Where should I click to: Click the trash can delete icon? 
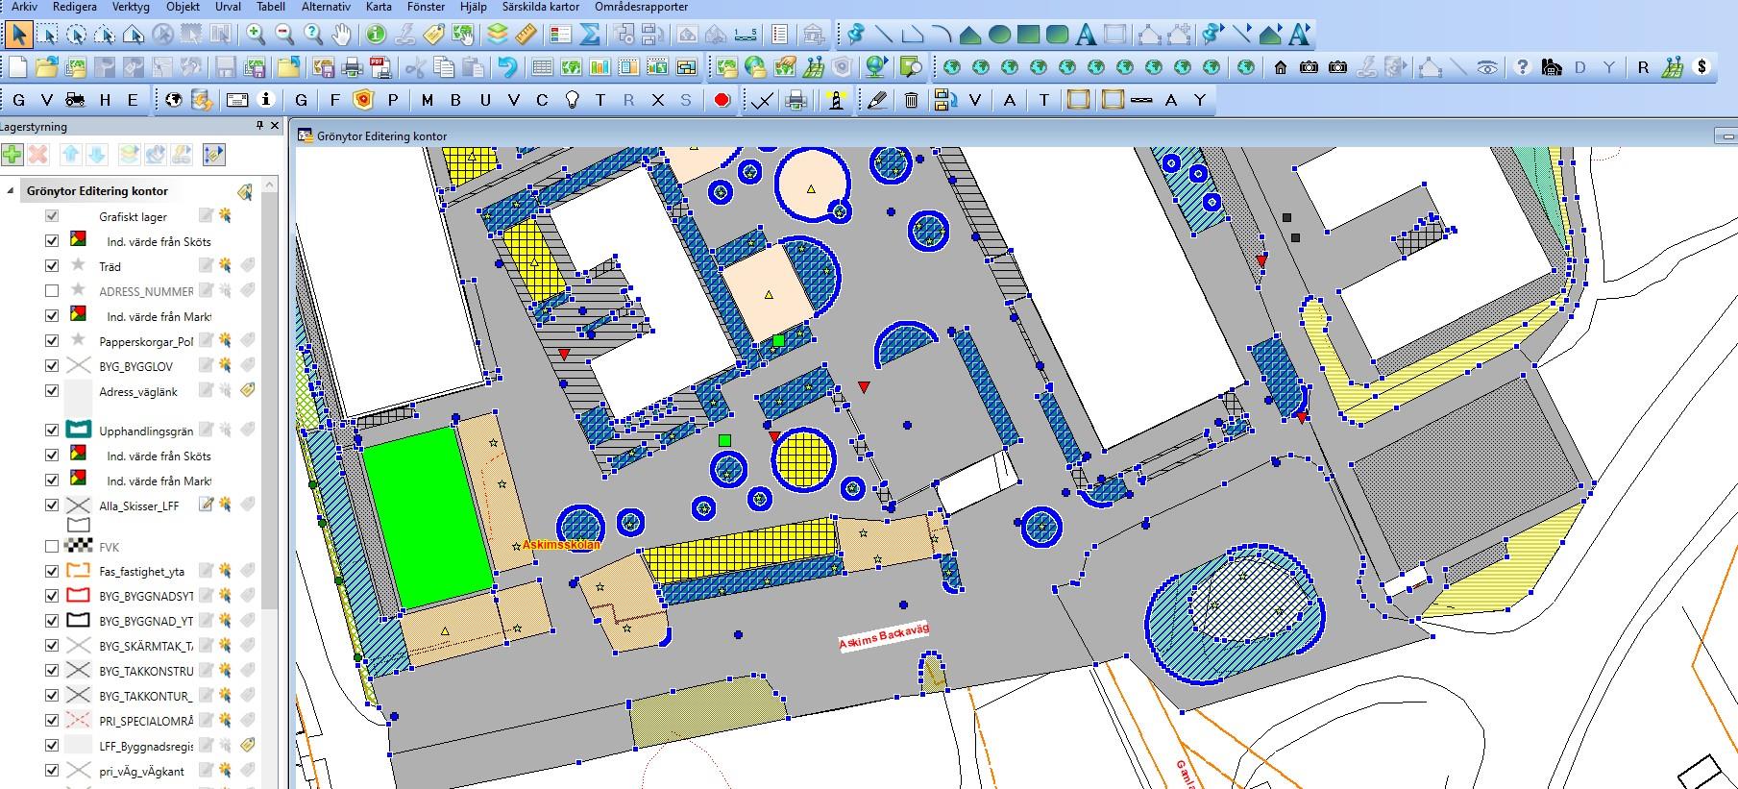912,100
